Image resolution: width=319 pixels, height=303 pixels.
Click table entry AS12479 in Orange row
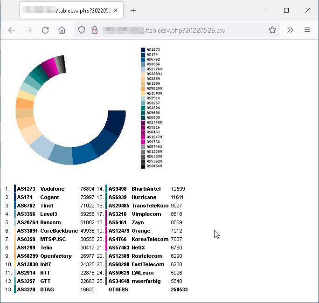pos(119,231)
